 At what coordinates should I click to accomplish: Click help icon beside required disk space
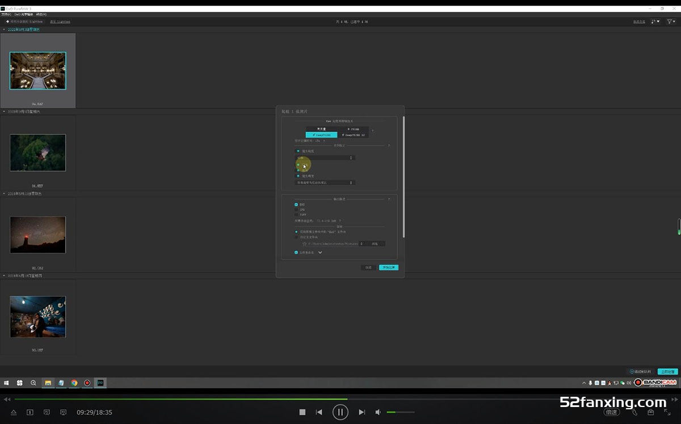[x=340, y=221]
